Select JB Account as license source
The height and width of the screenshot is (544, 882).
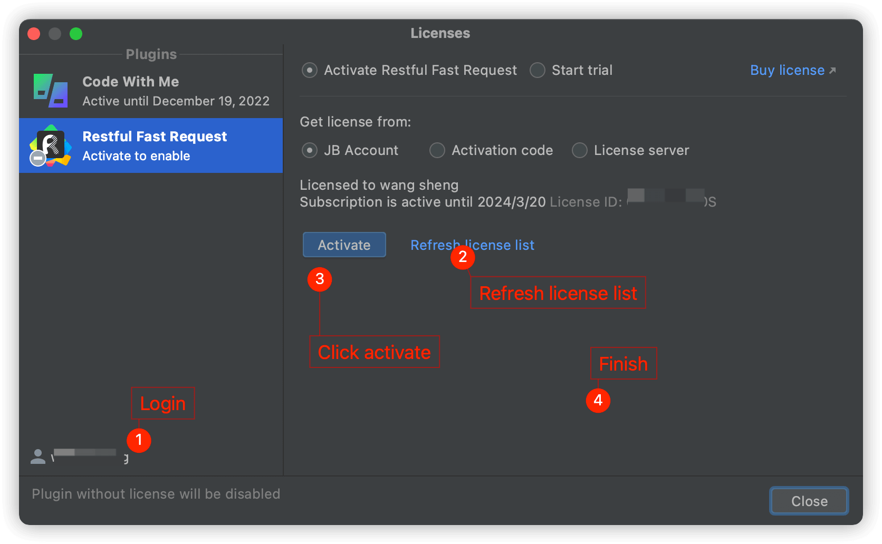[310, 150]
